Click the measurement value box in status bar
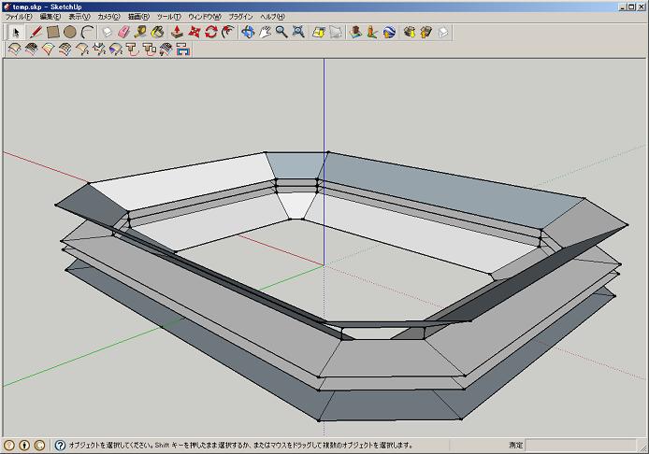649x454 pixels. point(580,446)
